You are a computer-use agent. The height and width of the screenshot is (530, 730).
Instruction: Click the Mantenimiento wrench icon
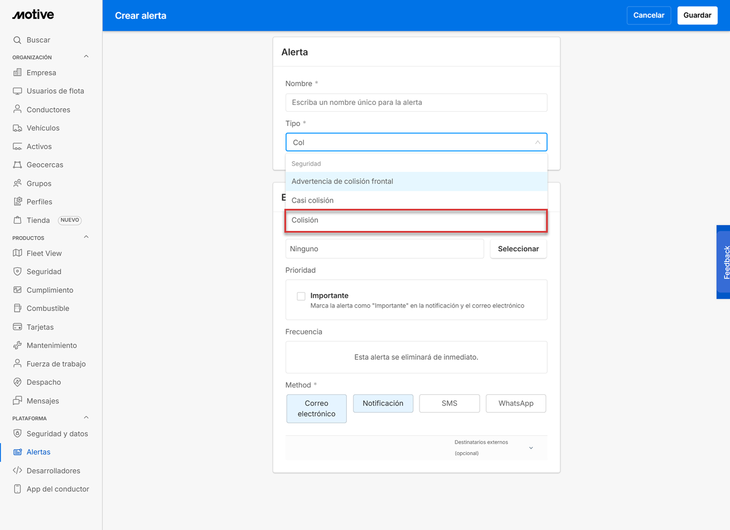point(17,346)
